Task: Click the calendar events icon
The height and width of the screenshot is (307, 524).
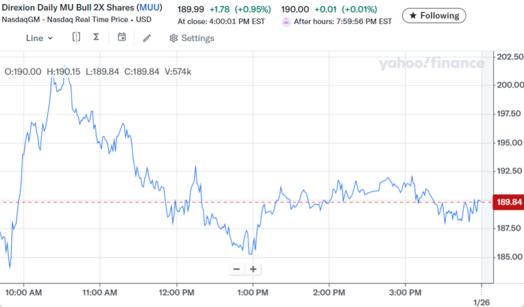Action: pos(122,38)
